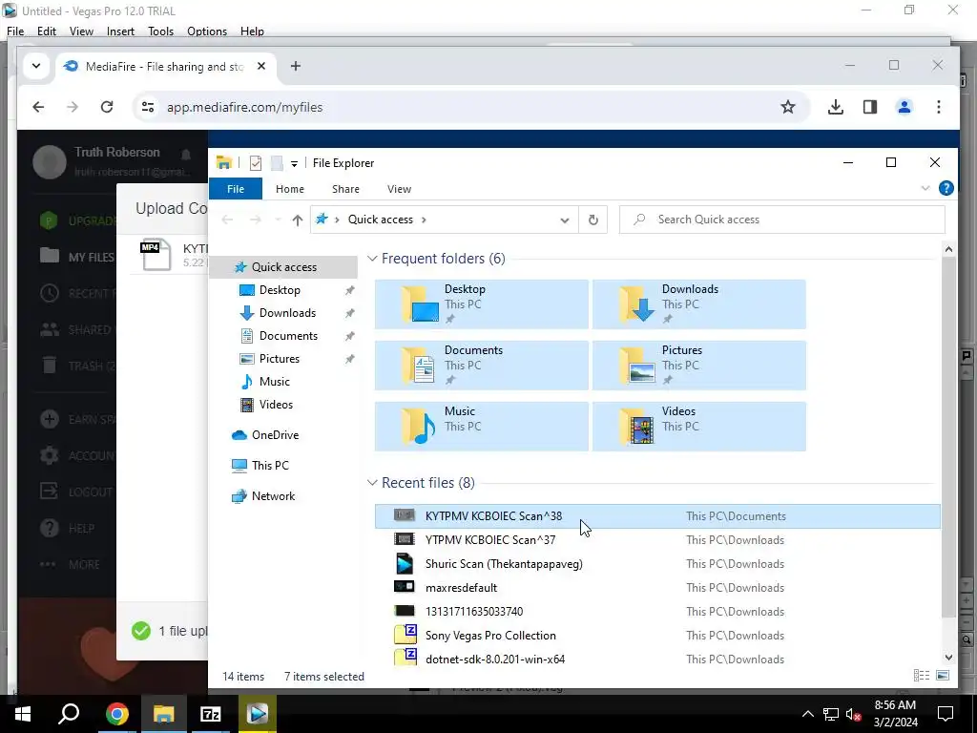The height and width of the screenshot is (733, 977).
Task: Switch to large thumbnails view icon
Action: point(943,676)
